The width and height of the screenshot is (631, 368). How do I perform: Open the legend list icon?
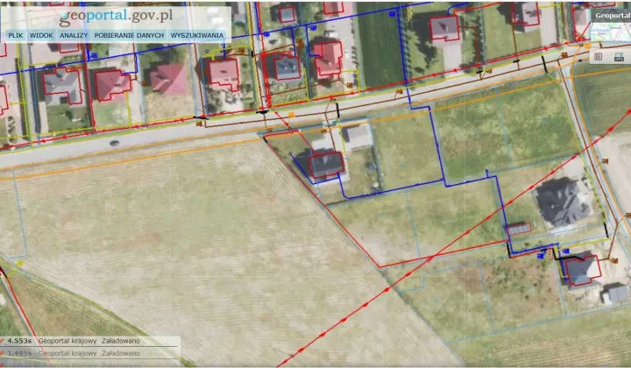coord(598,57)
